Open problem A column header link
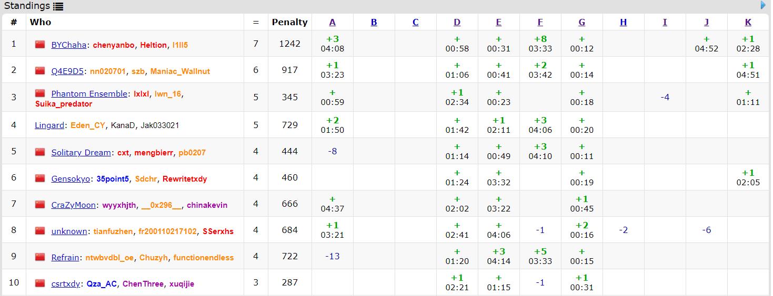 332,22
